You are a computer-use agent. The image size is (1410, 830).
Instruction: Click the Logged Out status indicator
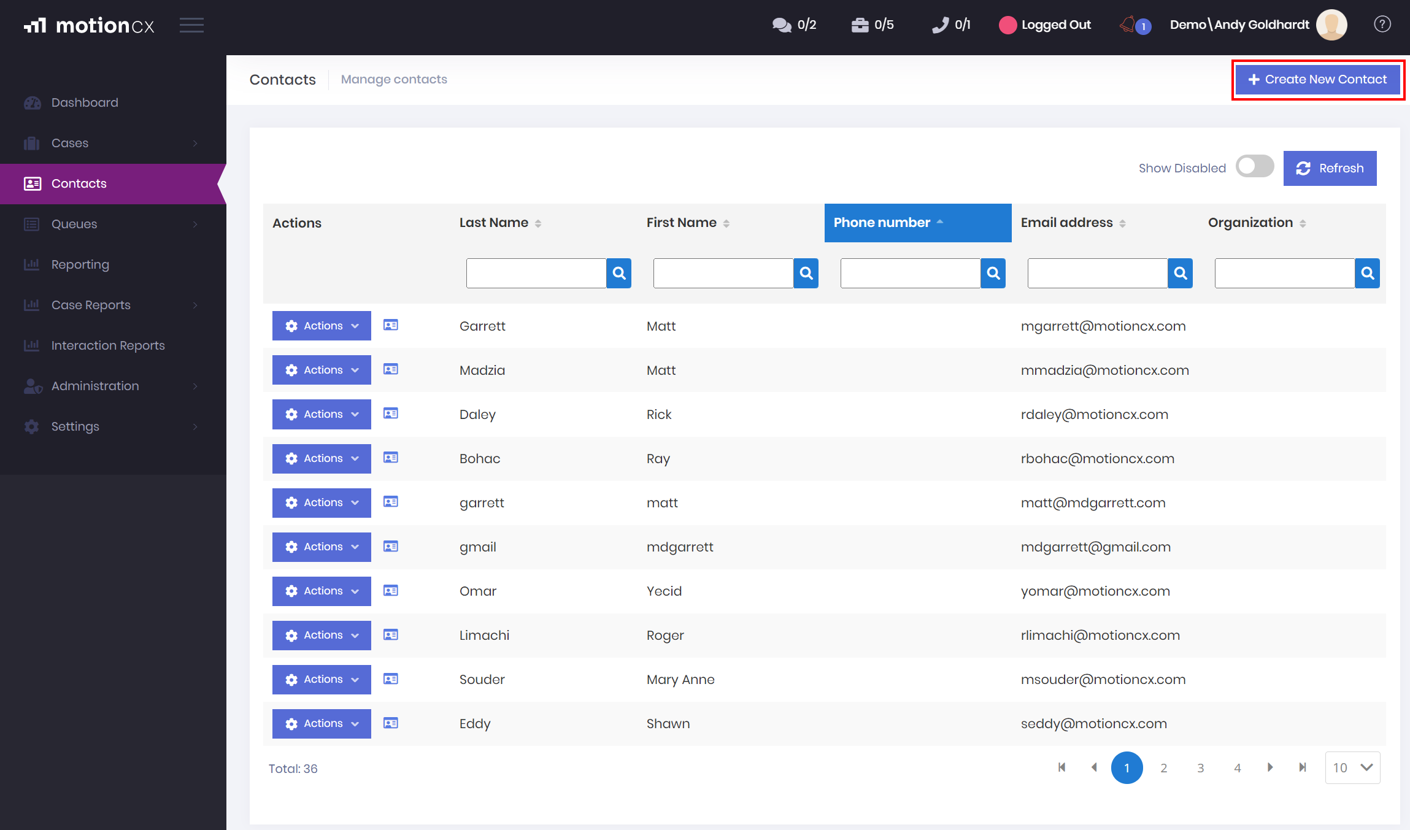pyautogui.click(x=1045, y=25)
